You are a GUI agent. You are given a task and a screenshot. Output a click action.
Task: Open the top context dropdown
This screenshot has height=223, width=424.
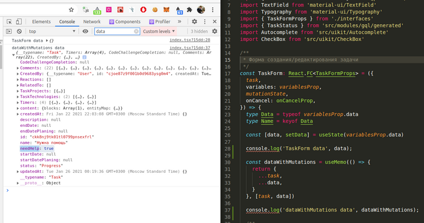pyautogui.click(x=52, y=31)
